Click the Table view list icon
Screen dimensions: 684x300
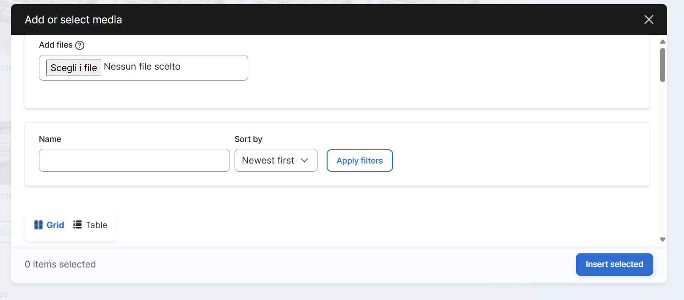point(77,224)
